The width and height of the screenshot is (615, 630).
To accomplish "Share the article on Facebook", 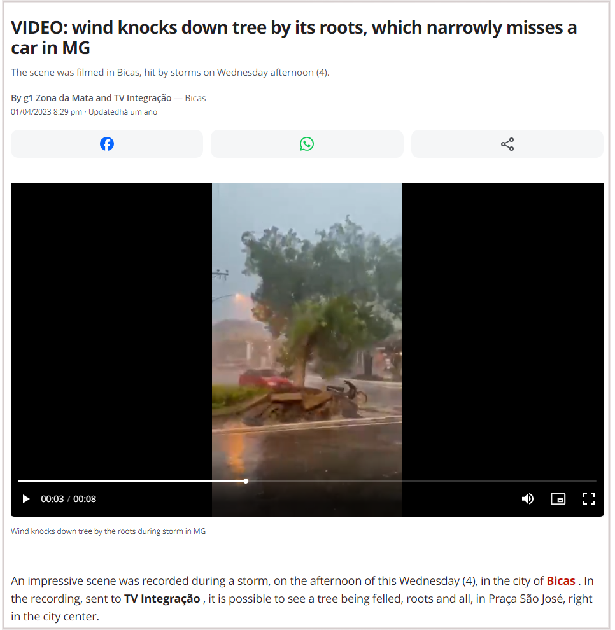I will pyautogui.click(x=107, y=144).
